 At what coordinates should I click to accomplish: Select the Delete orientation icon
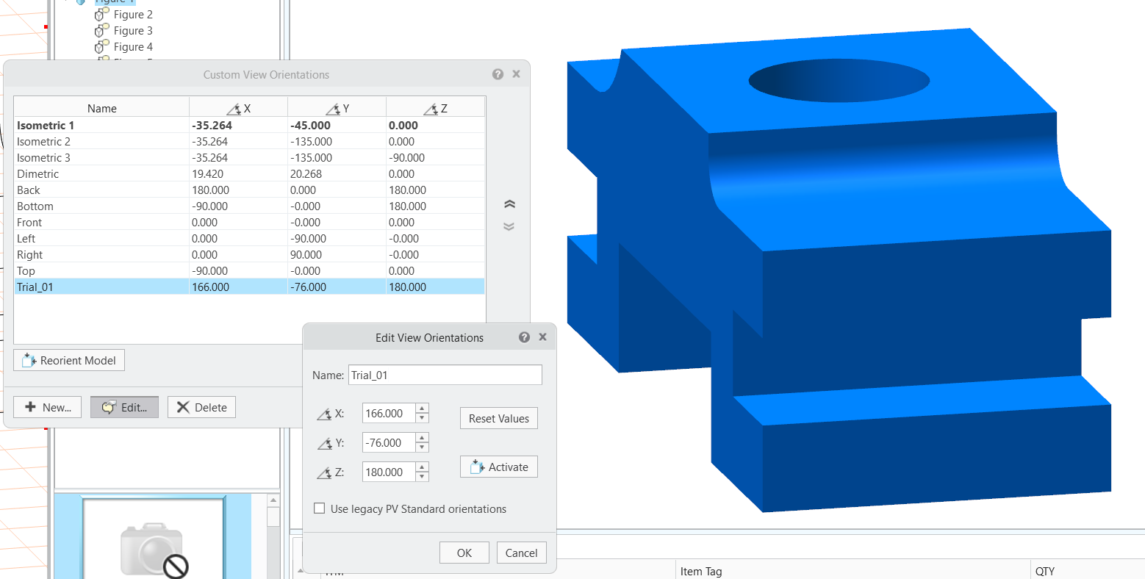(182, 406)
